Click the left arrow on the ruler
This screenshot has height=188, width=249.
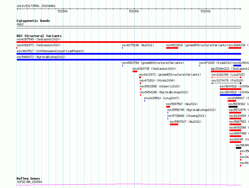pos(17,9)
